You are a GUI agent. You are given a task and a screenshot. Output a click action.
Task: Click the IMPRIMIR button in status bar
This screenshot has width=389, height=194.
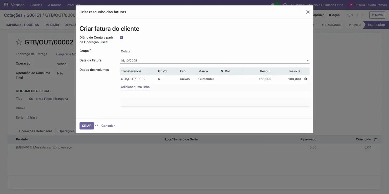pyautogui.click(x=52, y=25)
